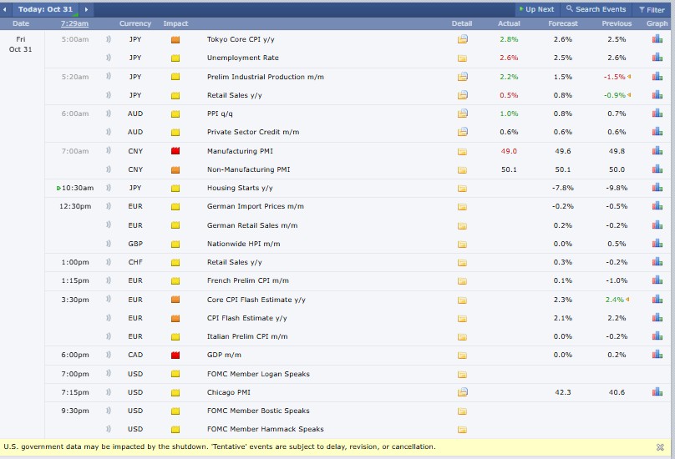The image size is (675, 459).
Task: Open detail folder for Canadian GDP m/m
Action: [x=462, y=356]
